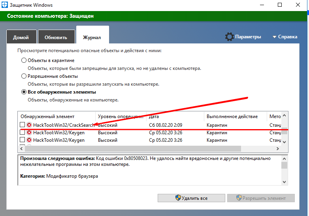Sort by the Дата column header

coord(175,116)
